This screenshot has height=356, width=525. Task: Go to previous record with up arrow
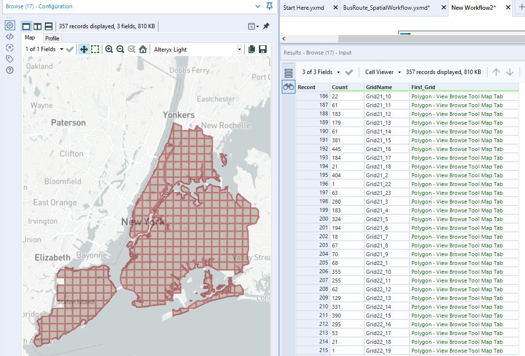pos(496,72)
